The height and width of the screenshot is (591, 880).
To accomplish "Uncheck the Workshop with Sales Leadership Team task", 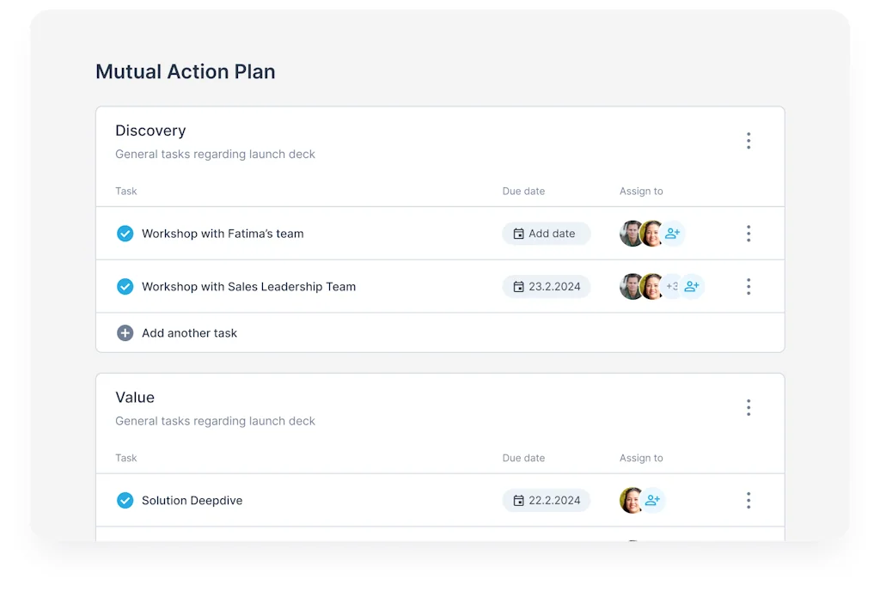I will 125,286.
